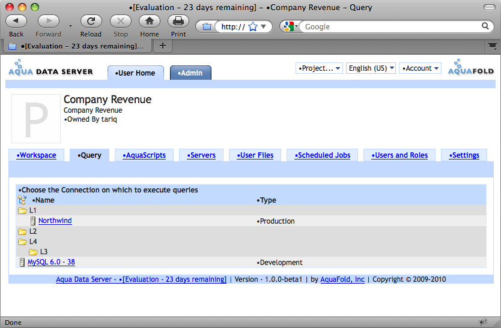Viewport: 501px width, 328px height.
Task: Open the L2 folder icon
Action: point(22,231)
